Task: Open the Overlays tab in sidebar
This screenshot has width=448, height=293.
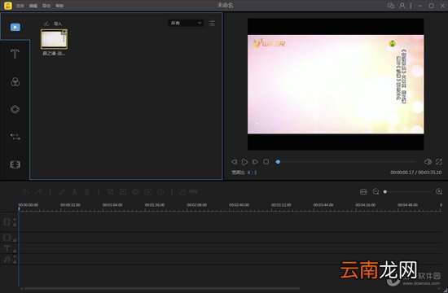Action: (15, 109)
